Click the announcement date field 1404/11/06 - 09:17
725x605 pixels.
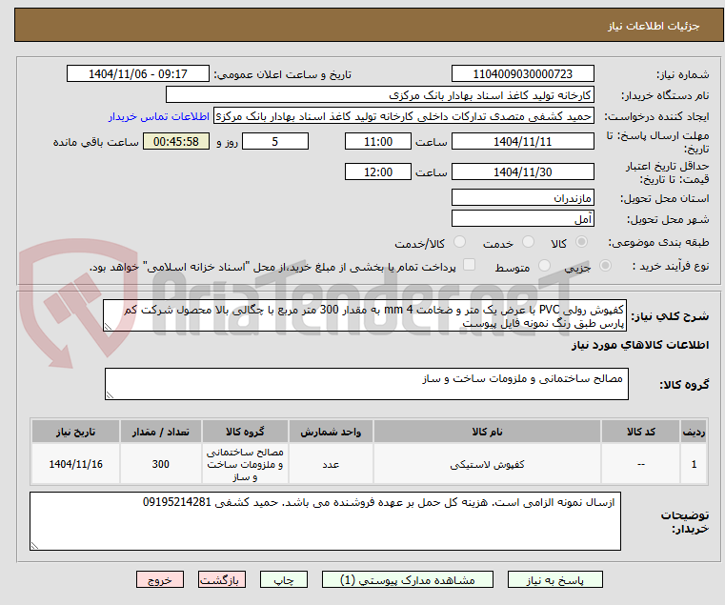point(138,74)
